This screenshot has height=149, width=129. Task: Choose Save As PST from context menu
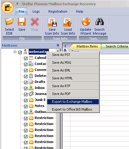[73, 55]
